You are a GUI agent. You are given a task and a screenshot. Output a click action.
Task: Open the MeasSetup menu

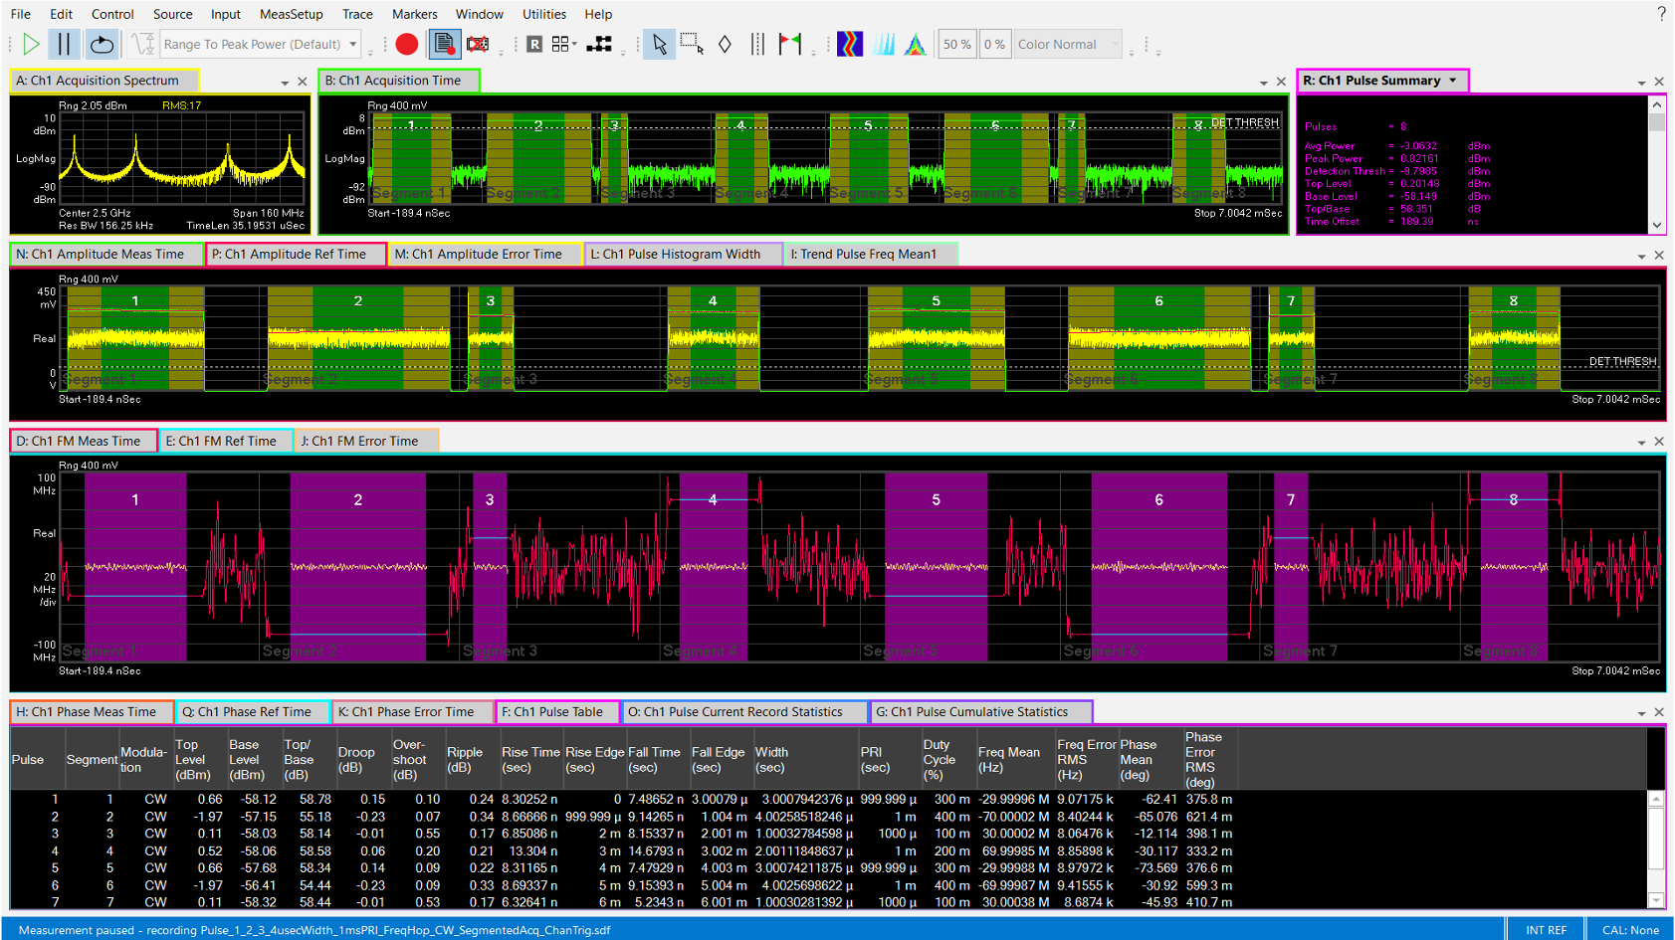pos(291,14)
